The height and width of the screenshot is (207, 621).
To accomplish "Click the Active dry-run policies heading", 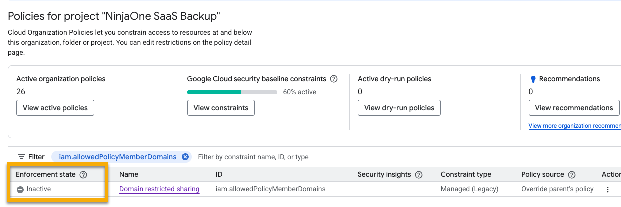I will 394,79.
